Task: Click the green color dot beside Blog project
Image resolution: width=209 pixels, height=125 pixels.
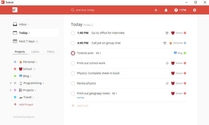Action: click(15, 76)
